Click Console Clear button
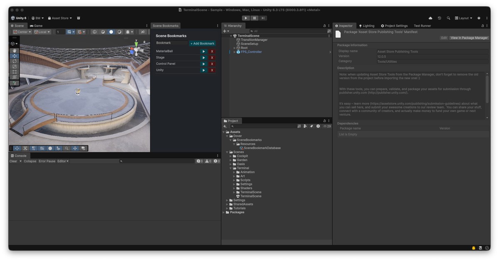Screen dimensions: 499x261 pyautogui.click(x=13, y=161)
